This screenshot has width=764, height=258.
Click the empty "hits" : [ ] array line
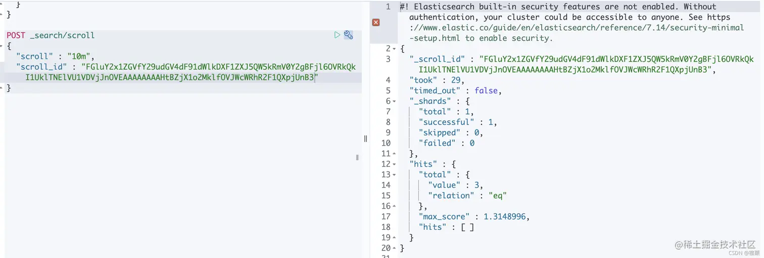click(447, 227)
